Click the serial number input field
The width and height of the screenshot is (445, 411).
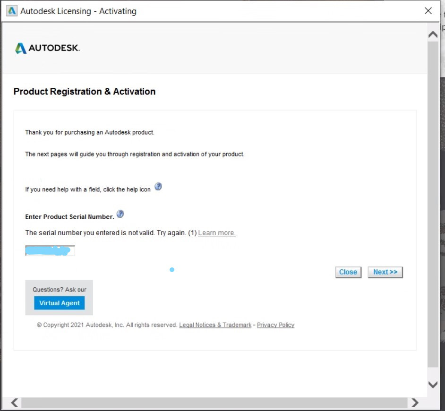pos(50,251)
